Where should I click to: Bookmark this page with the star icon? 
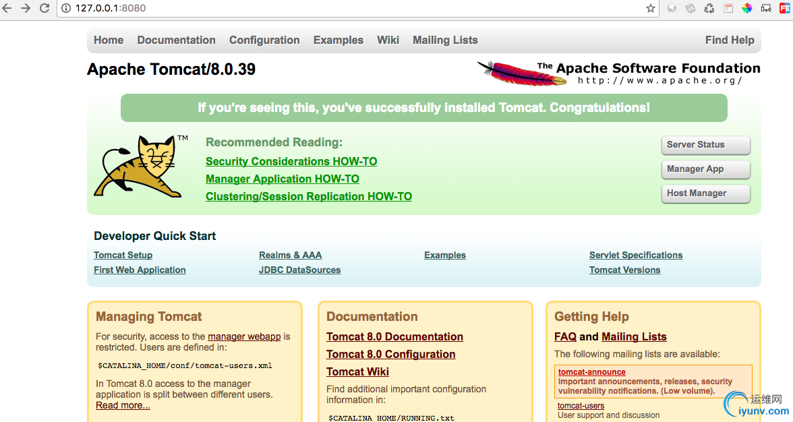(x=650, y=8)
